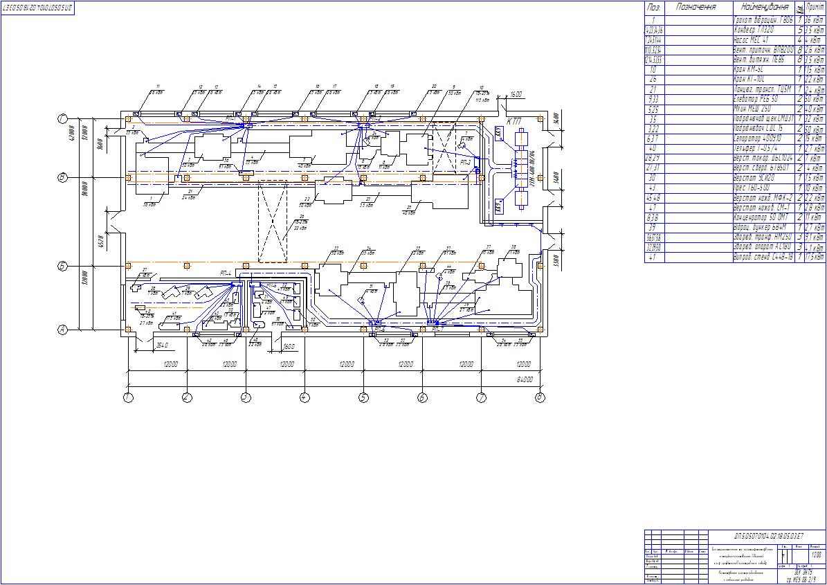Click the '17,5 кВт' power value
827x585 pixels.
[815, 258]
